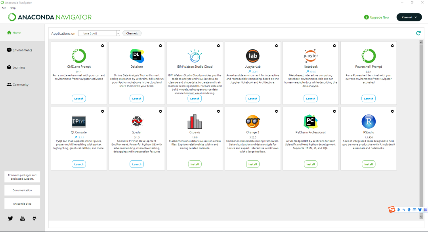Expand the Connect dropdown button
Screen dimensions: 428x232
pyautogui.click(x=409, y=17)
